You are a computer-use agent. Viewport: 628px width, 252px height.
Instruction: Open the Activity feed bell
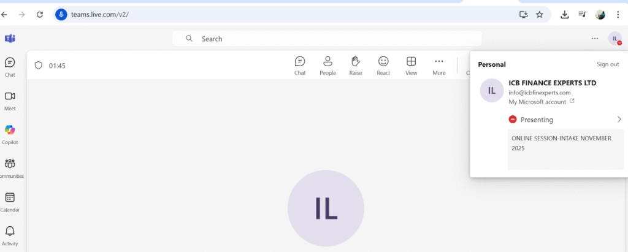[x=10, y=235]
